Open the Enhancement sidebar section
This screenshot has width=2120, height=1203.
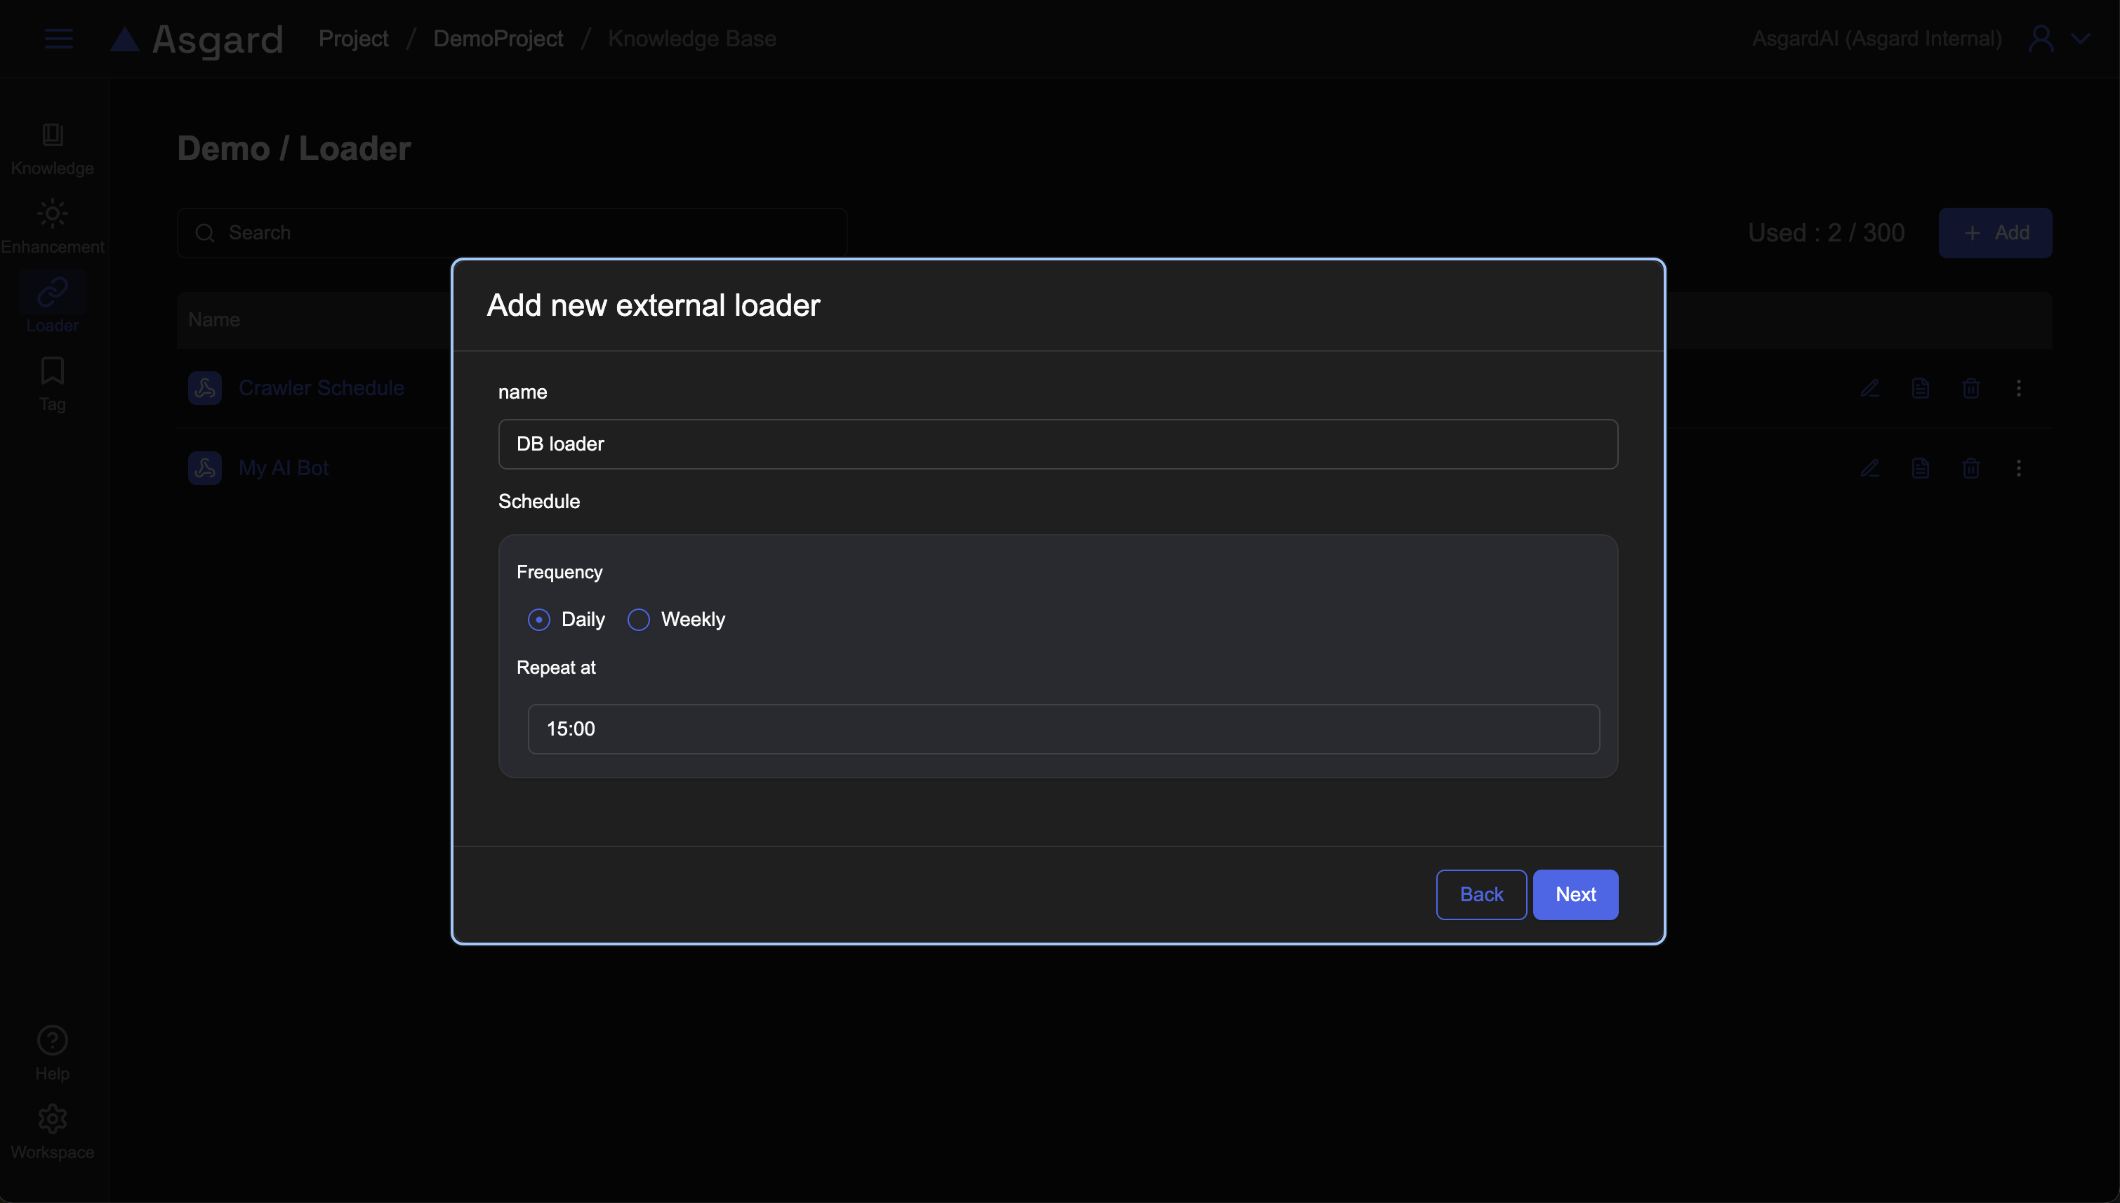click(52, 215)
